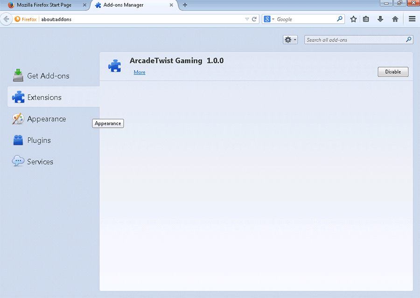
Task: Select the Get Add-ons category
Action: 48,76
